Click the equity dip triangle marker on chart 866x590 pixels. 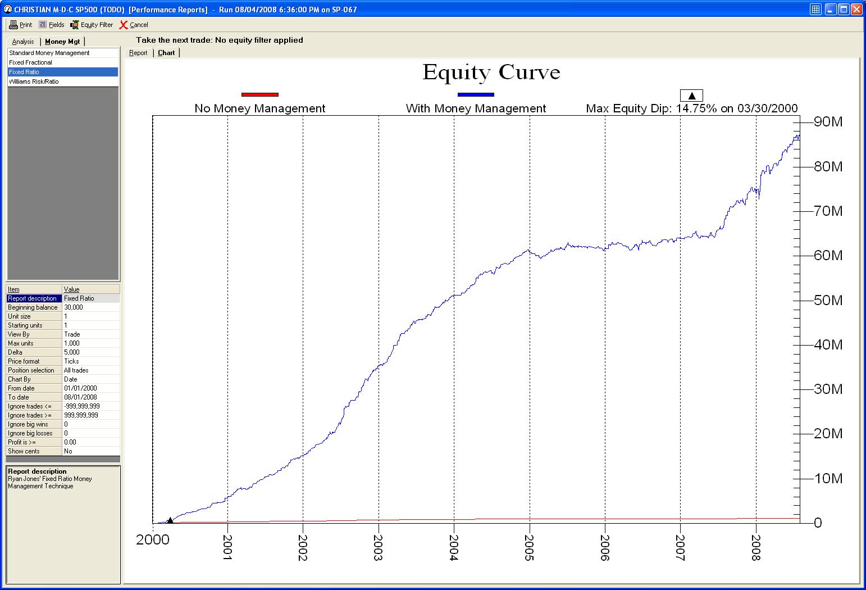[x=170, y=520]
